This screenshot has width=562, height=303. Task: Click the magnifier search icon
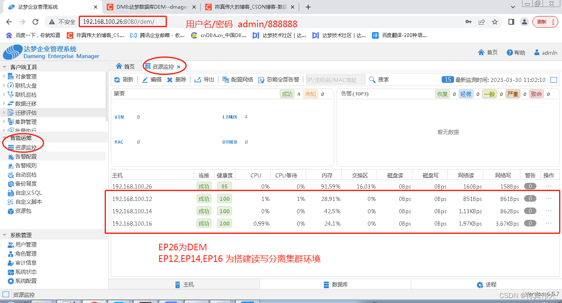[372, 79]
